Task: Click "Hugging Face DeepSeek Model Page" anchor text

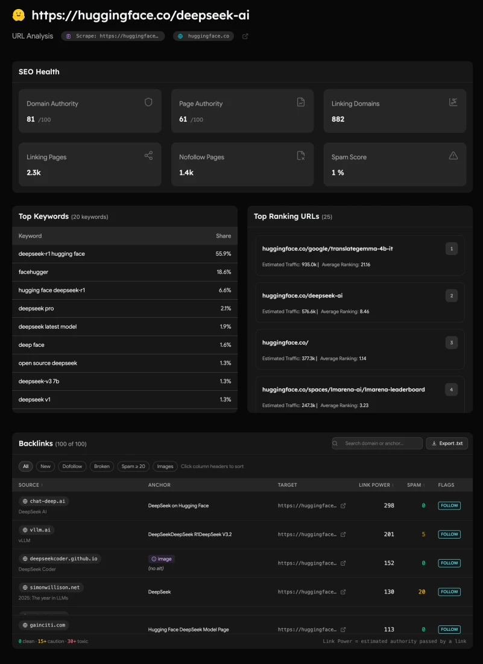Action: pyautogui.click(x=188, y=630)
